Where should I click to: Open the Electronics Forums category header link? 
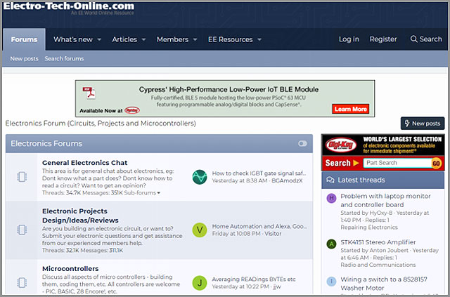coord(46,143)
